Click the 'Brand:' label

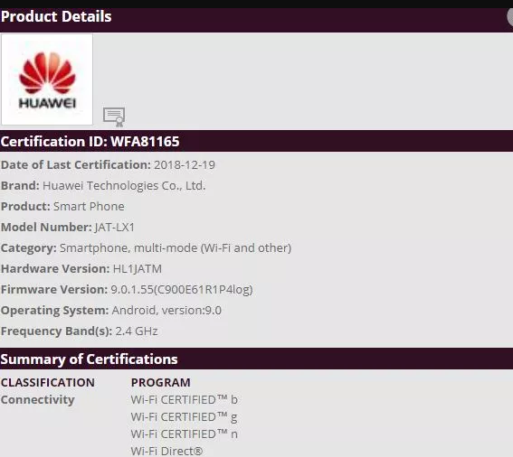[20, 185]
